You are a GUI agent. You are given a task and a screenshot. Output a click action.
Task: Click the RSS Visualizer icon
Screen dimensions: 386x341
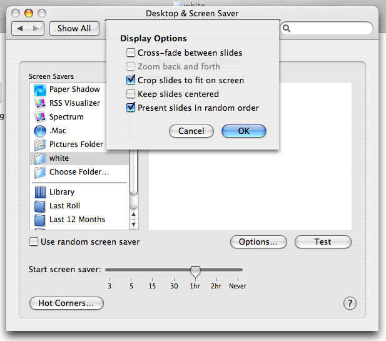pyautogui.click(x=40, y=103)
